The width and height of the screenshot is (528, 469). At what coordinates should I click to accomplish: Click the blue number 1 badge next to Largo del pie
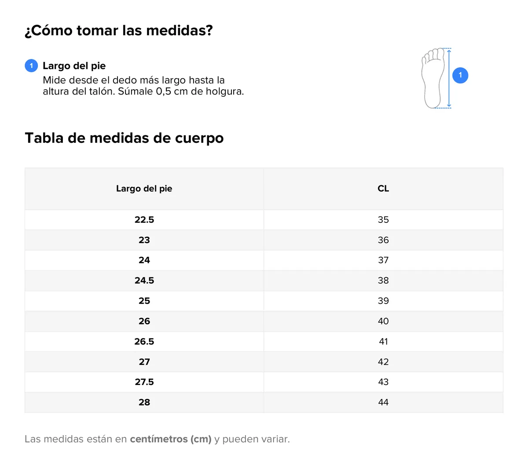31,65
